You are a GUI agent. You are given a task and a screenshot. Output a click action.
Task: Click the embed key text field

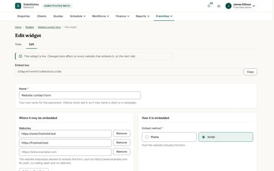tap(129, 72)
